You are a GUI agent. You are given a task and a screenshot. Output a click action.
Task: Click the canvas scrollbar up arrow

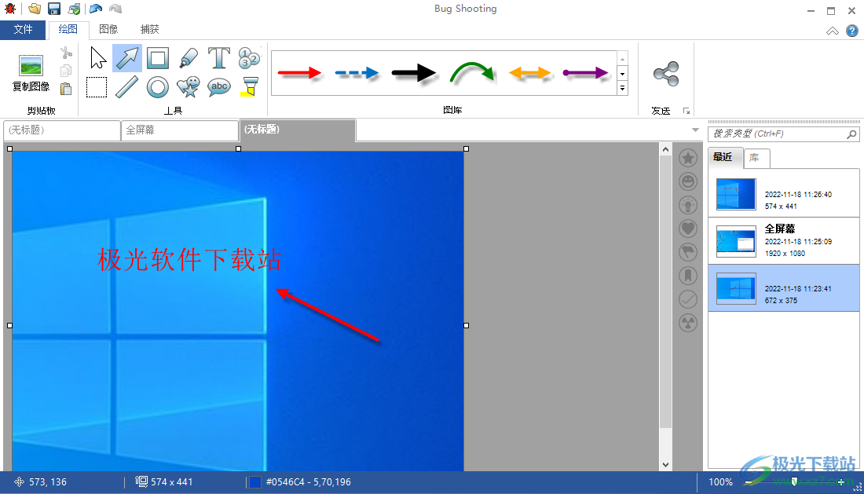point(665,149)
